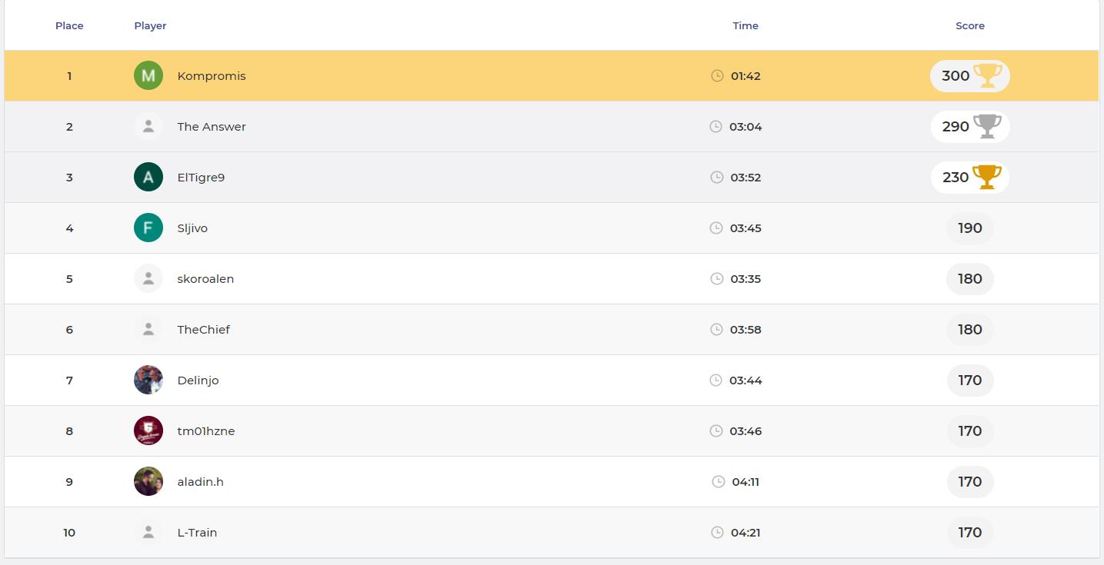Click score 180 for skoroalen
1104x565 pixels.
(970, 278)
